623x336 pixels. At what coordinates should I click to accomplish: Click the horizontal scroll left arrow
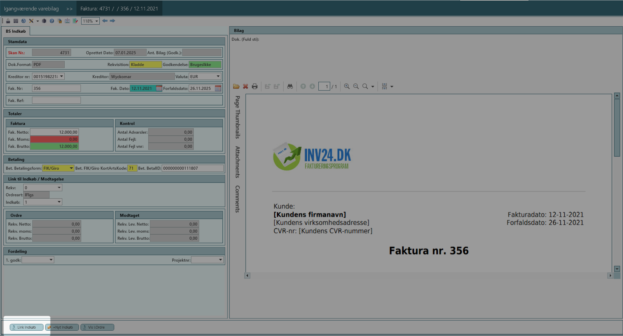[x=247, y=275]
